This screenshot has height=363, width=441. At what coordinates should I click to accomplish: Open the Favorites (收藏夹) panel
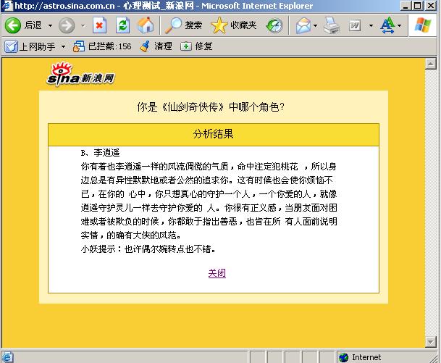coord(234,26)
